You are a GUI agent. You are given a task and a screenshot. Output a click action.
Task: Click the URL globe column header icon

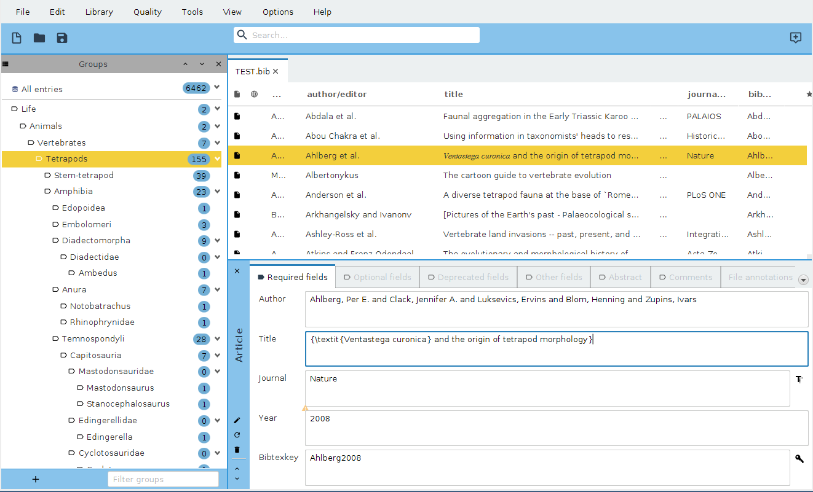[254, 94]
